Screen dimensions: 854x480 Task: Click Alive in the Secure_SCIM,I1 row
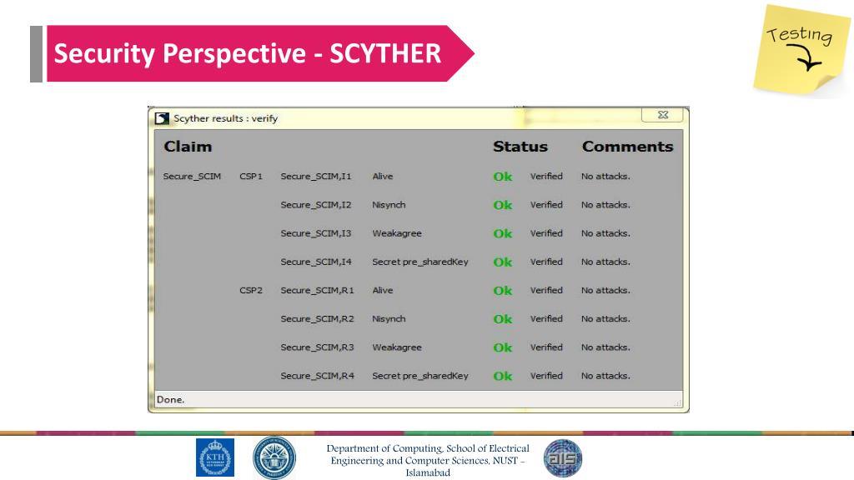coord(382,177)
